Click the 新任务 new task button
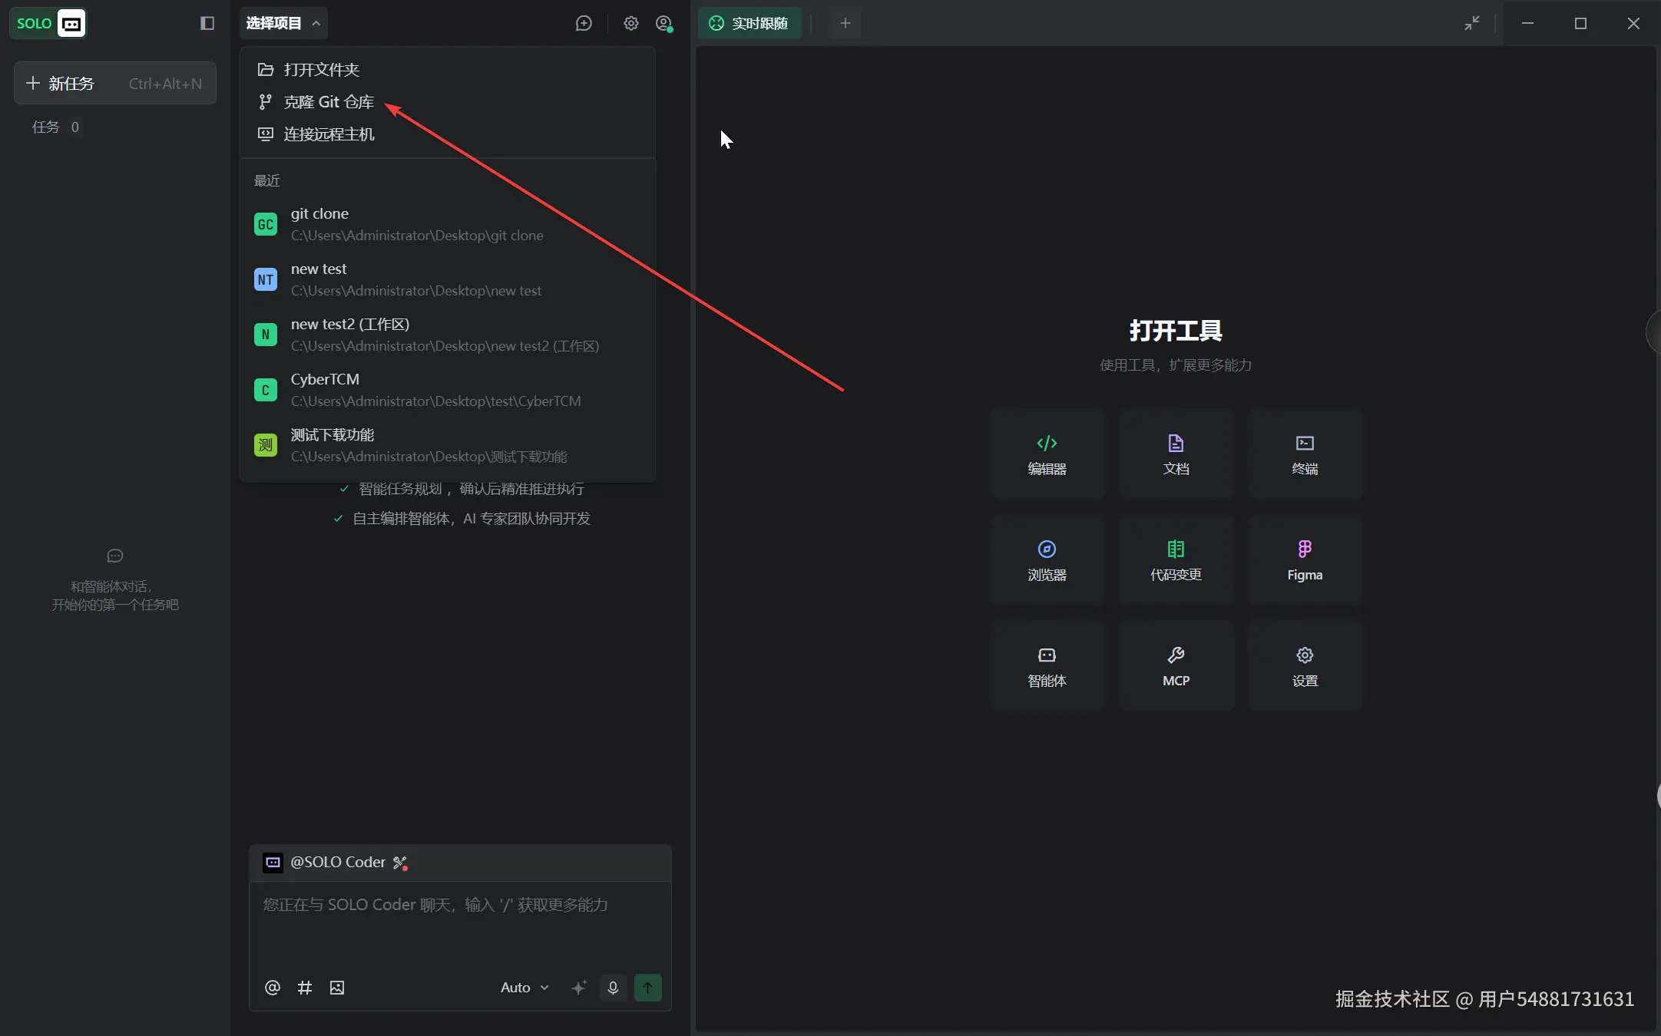Screen dimensions: 1661x1036 click(x=115, y=84)
